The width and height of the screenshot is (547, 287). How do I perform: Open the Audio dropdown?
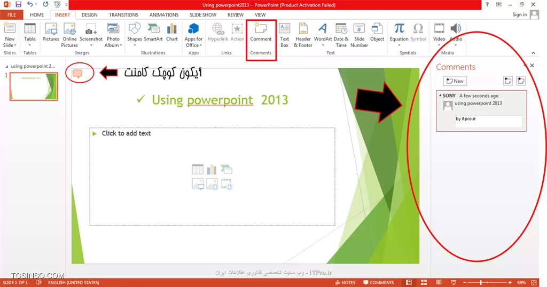[x=456, y=45]
